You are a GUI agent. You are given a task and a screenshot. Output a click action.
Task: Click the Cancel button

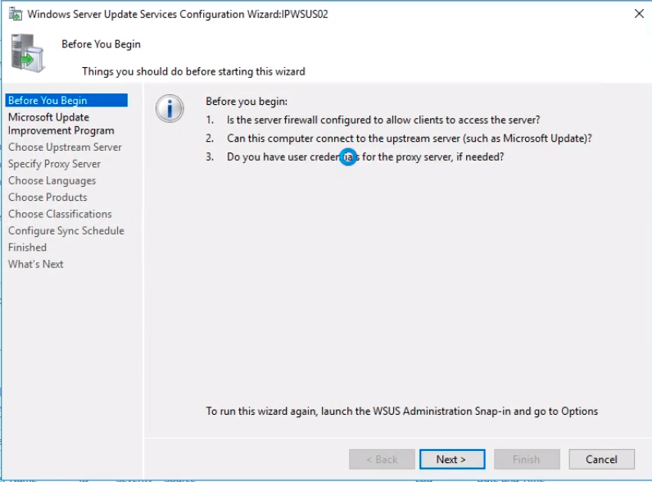click(601, 459)
